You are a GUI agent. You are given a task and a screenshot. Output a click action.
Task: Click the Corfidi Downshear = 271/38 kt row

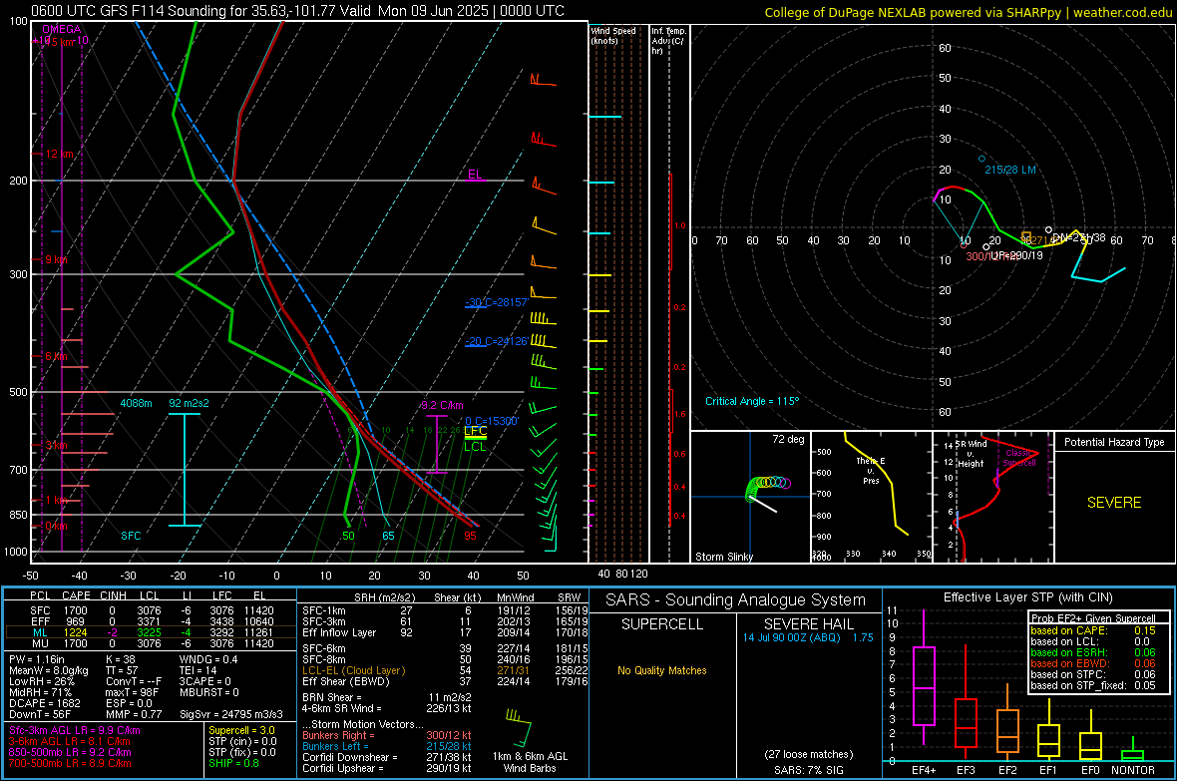pos(387,757)
